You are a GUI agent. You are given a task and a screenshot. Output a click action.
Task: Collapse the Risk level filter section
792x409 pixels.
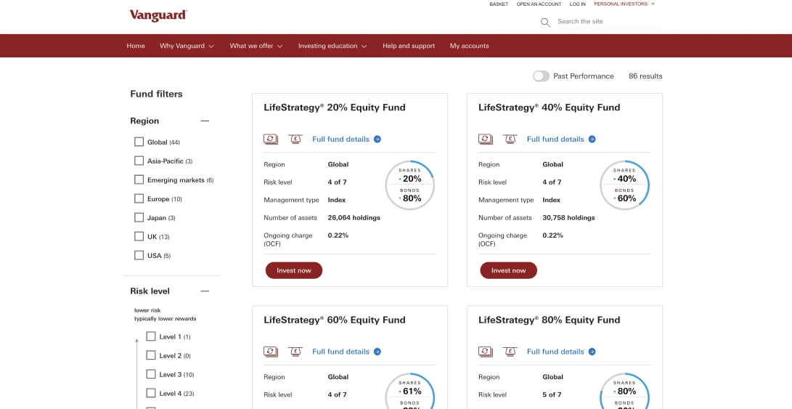tap(205, 291)
